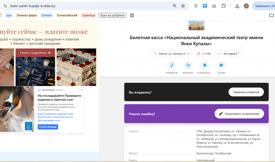Open the ad headline "Не откладывайте! Проверьте родинки"

(59, 98)
